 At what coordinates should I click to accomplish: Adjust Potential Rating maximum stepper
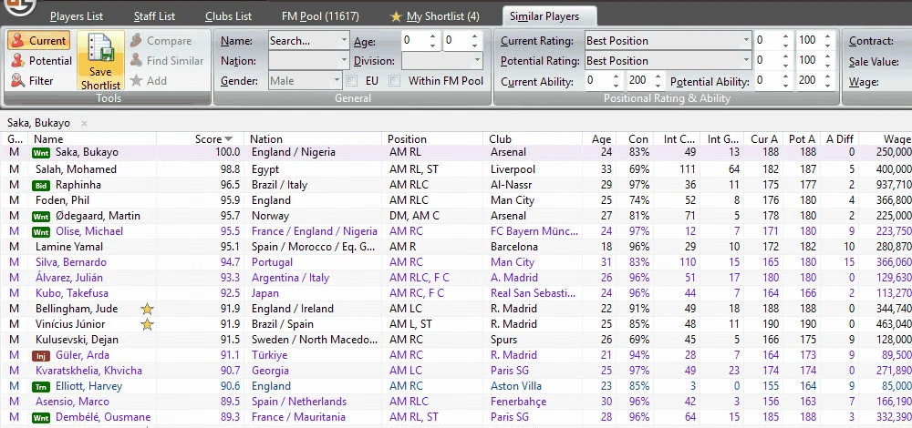(x=828, y=60)
